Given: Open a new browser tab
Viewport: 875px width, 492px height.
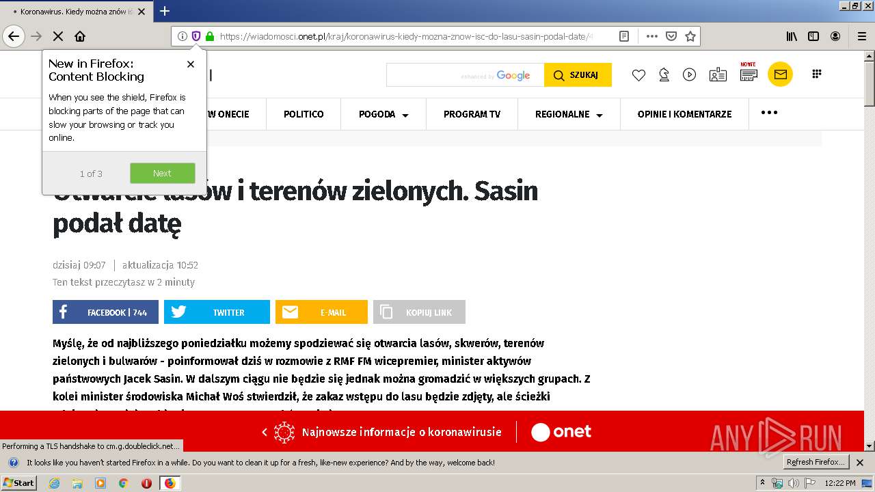Looking at the screenshot, I should pos(165,11).
